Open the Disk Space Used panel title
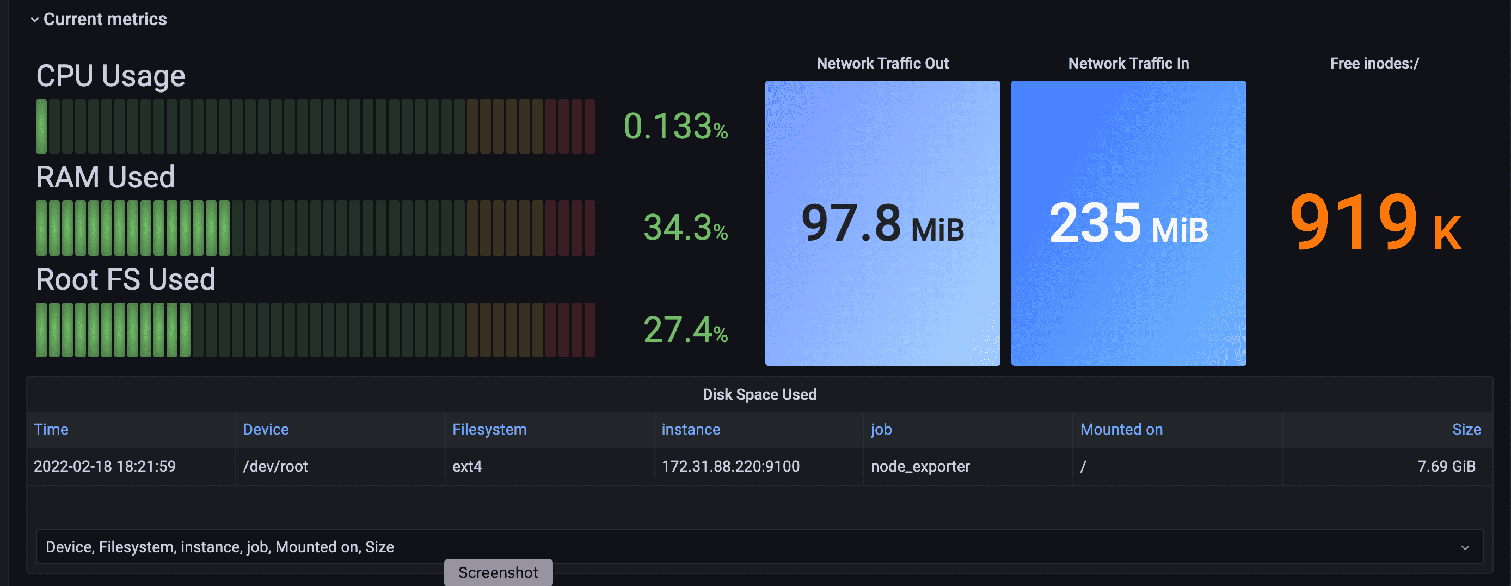 coord(759,394)
